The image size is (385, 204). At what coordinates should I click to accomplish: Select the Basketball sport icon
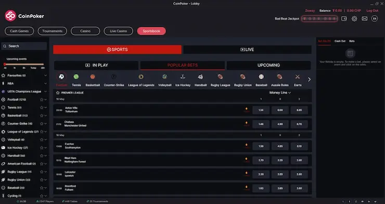[x=93, y=77]
